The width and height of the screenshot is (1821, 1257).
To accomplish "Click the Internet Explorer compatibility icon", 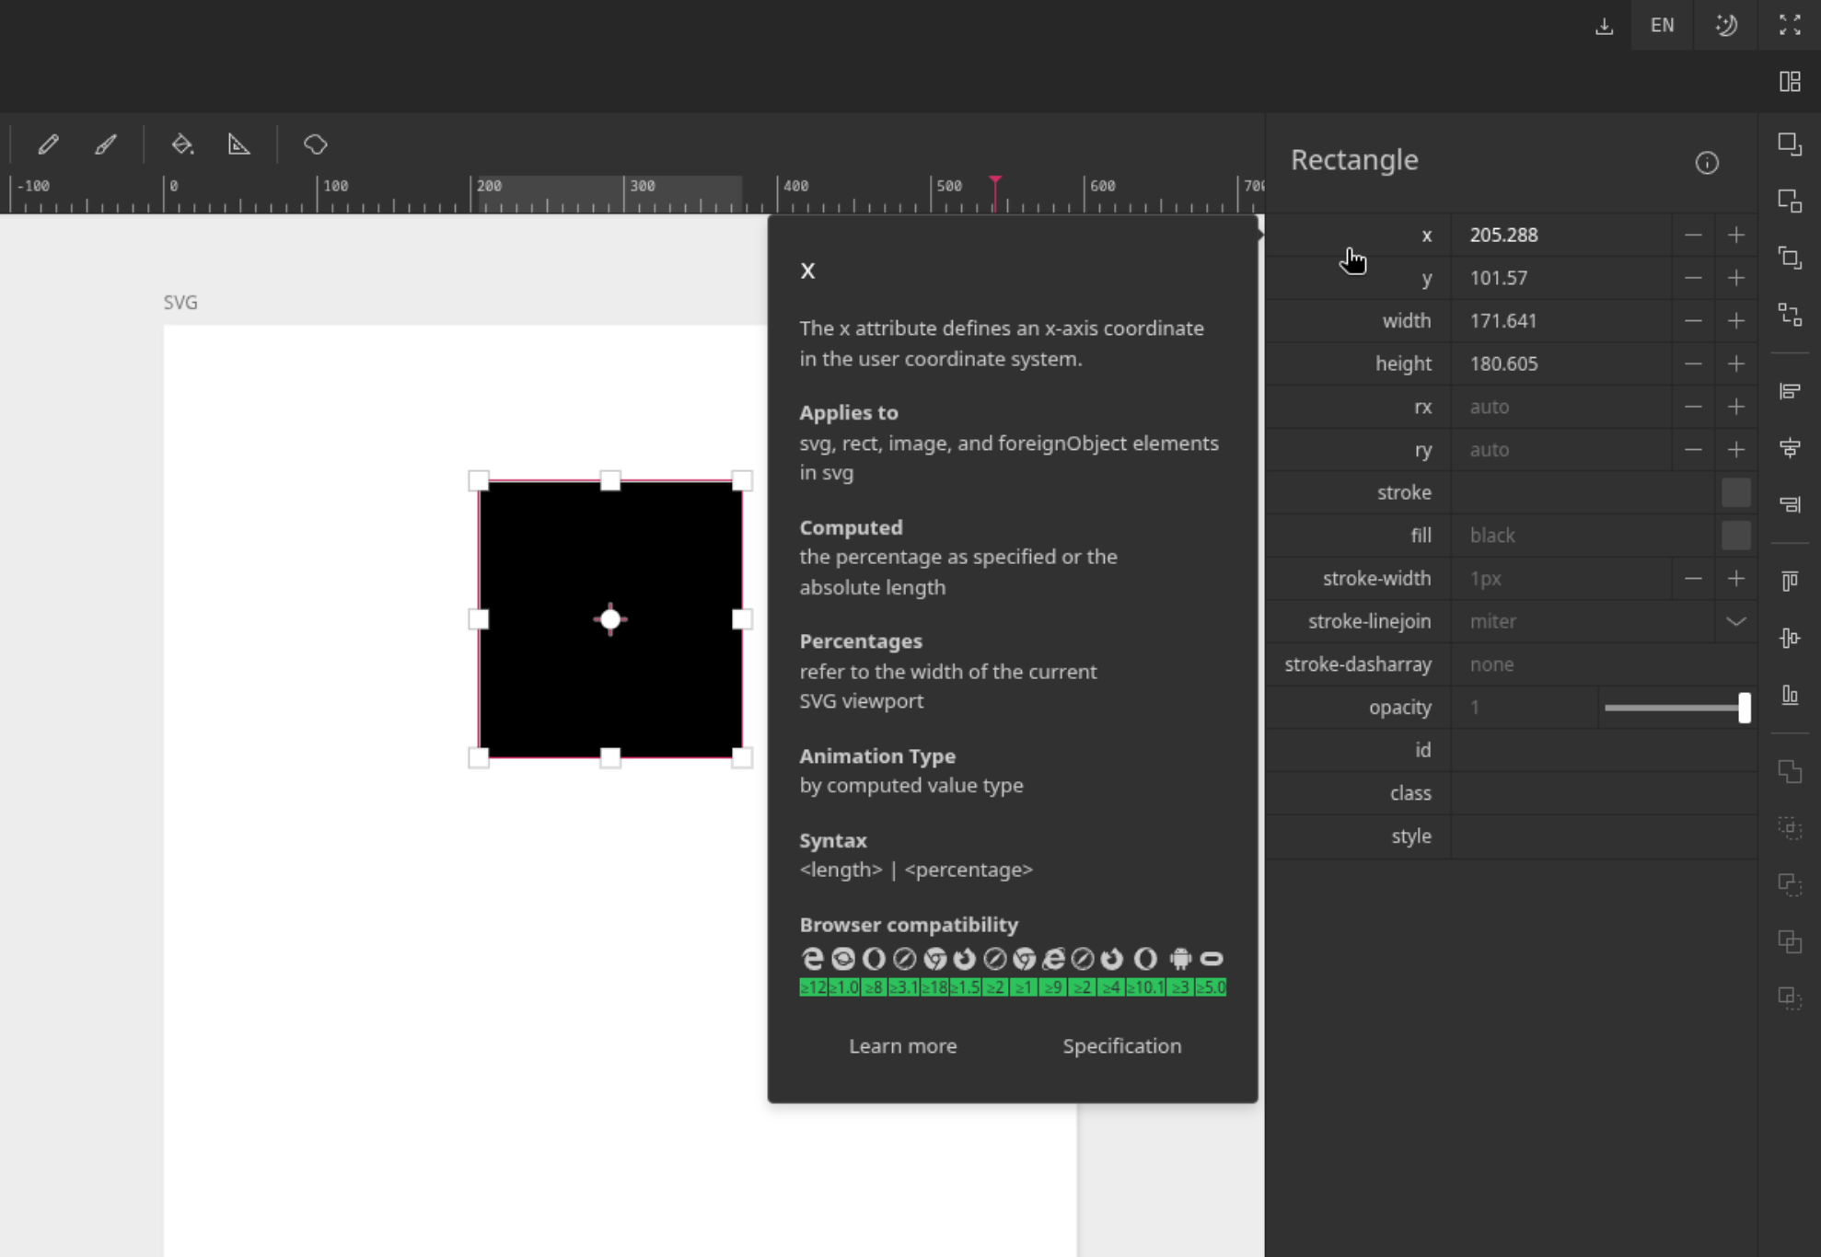I will coord(1054,959).
